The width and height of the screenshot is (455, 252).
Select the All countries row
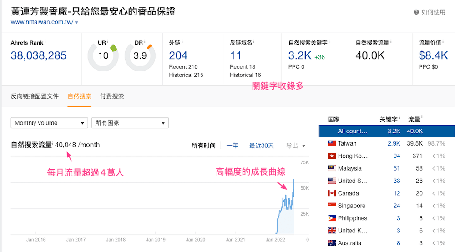[x=386, y=131]
